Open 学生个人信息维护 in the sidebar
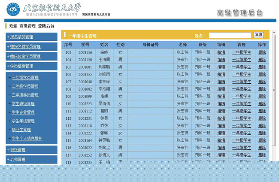The image size is (279, 182). pyautogui.click(x=27, y=139)
